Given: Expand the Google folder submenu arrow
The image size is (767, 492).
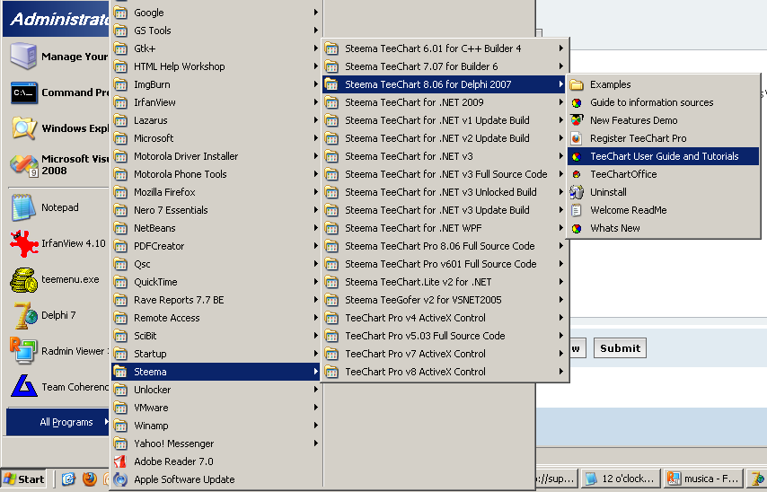Looking at the screenshot, I should pos(315,13).
